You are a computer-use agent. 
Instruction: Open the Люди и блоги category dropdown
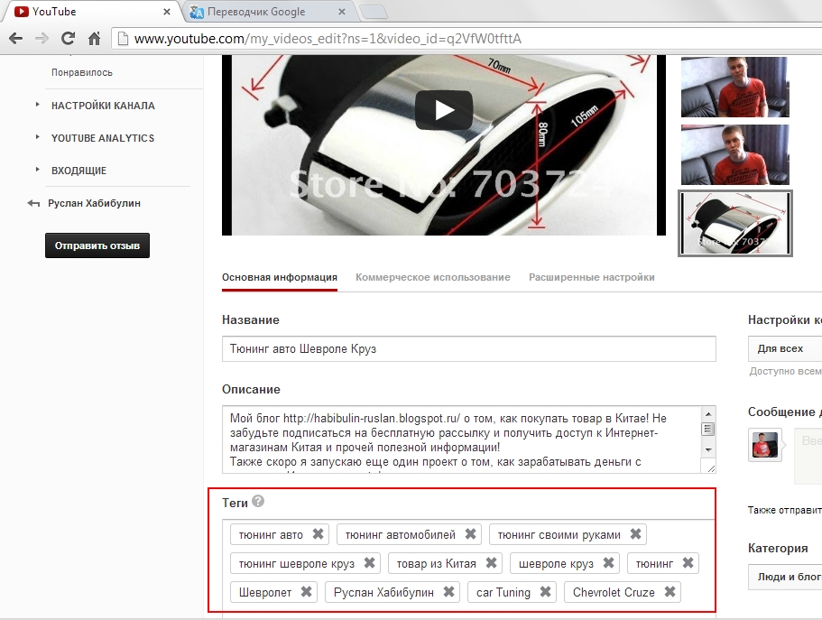pyautogui.click(x=785, y=577)
